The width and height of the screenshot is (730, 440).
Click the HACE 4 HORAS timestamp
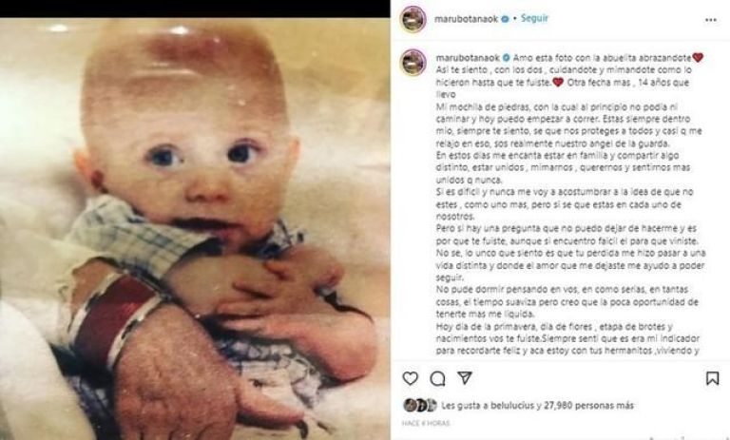coord(426,423)
